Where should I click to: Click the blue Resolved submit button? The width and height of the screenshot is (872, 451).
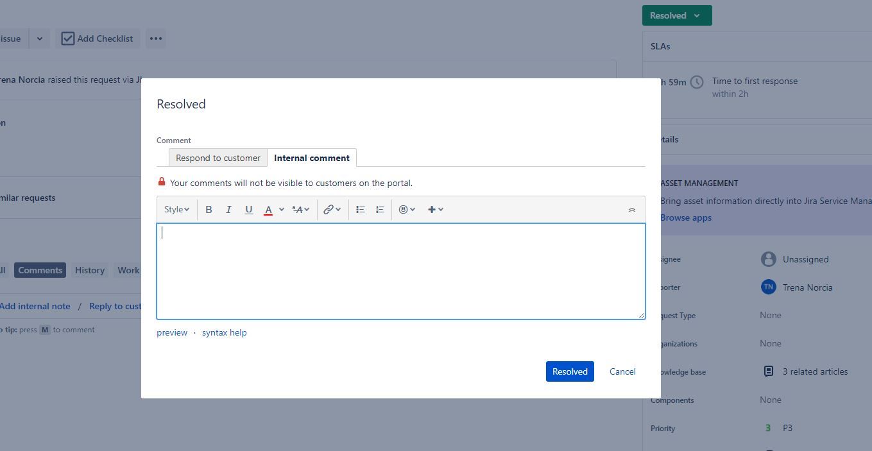coord(570,371)
